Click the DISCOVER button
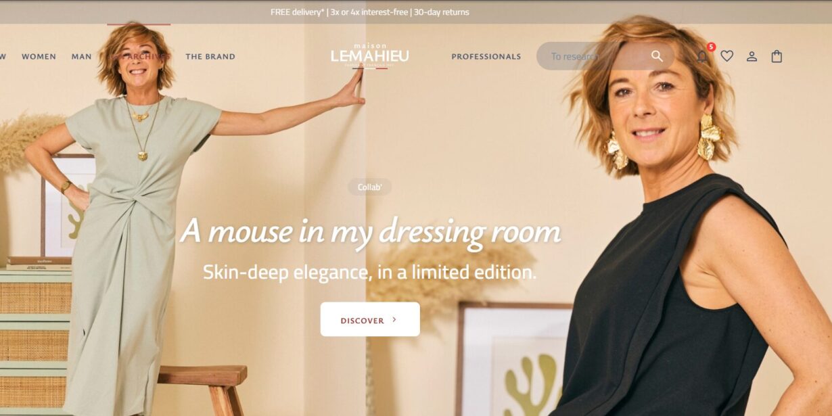 [x=370, y=319]
